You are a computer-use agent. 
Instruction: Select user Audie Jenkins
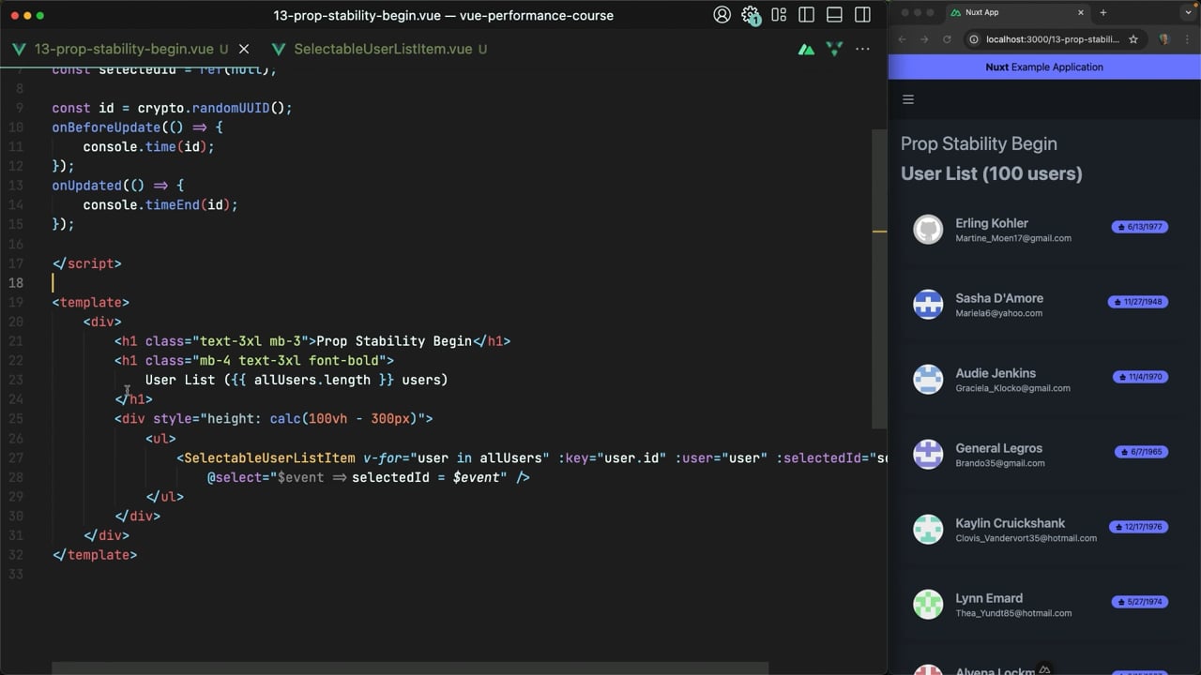tap(1043, 380)
